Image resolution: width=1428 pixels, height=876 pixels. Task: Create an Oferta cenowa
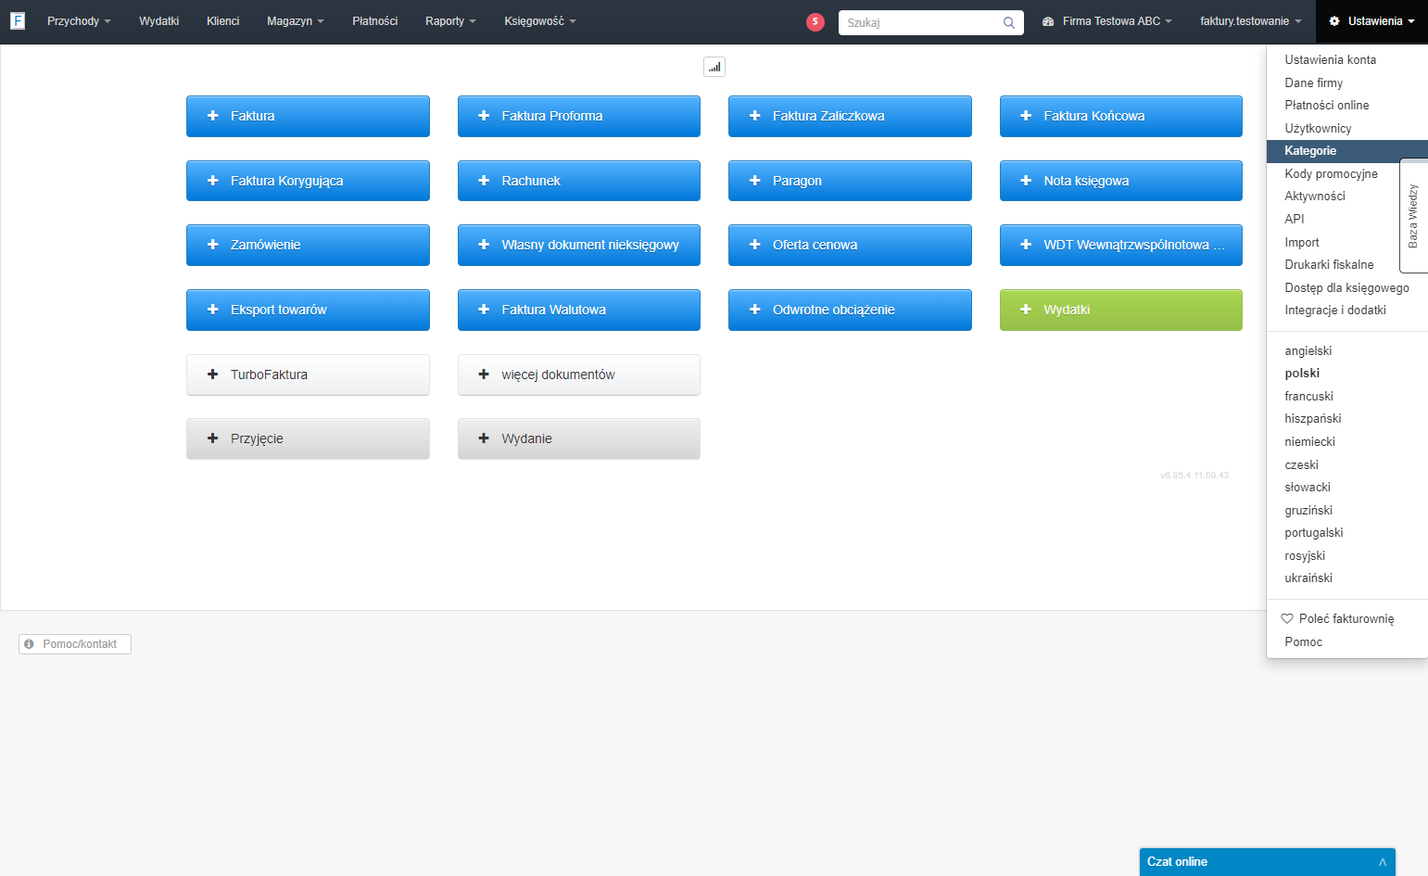coord(850,245)
